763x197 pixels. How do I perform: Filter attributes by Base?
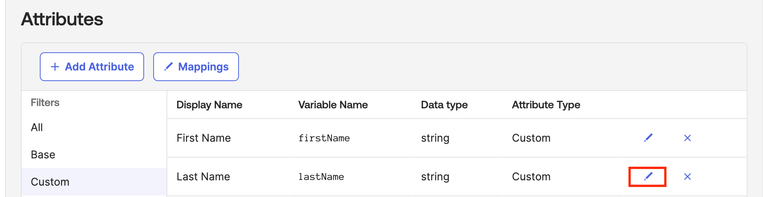tap(43, 155)
